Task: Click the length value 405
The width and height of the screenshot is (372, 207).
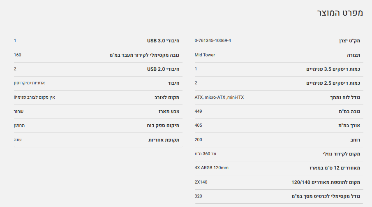Action: point(198,126)
